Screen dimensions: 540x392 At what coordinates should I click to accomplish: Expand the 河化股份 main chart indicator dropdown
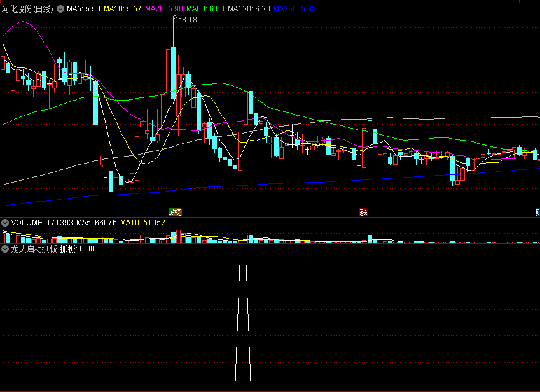[60, 9]
